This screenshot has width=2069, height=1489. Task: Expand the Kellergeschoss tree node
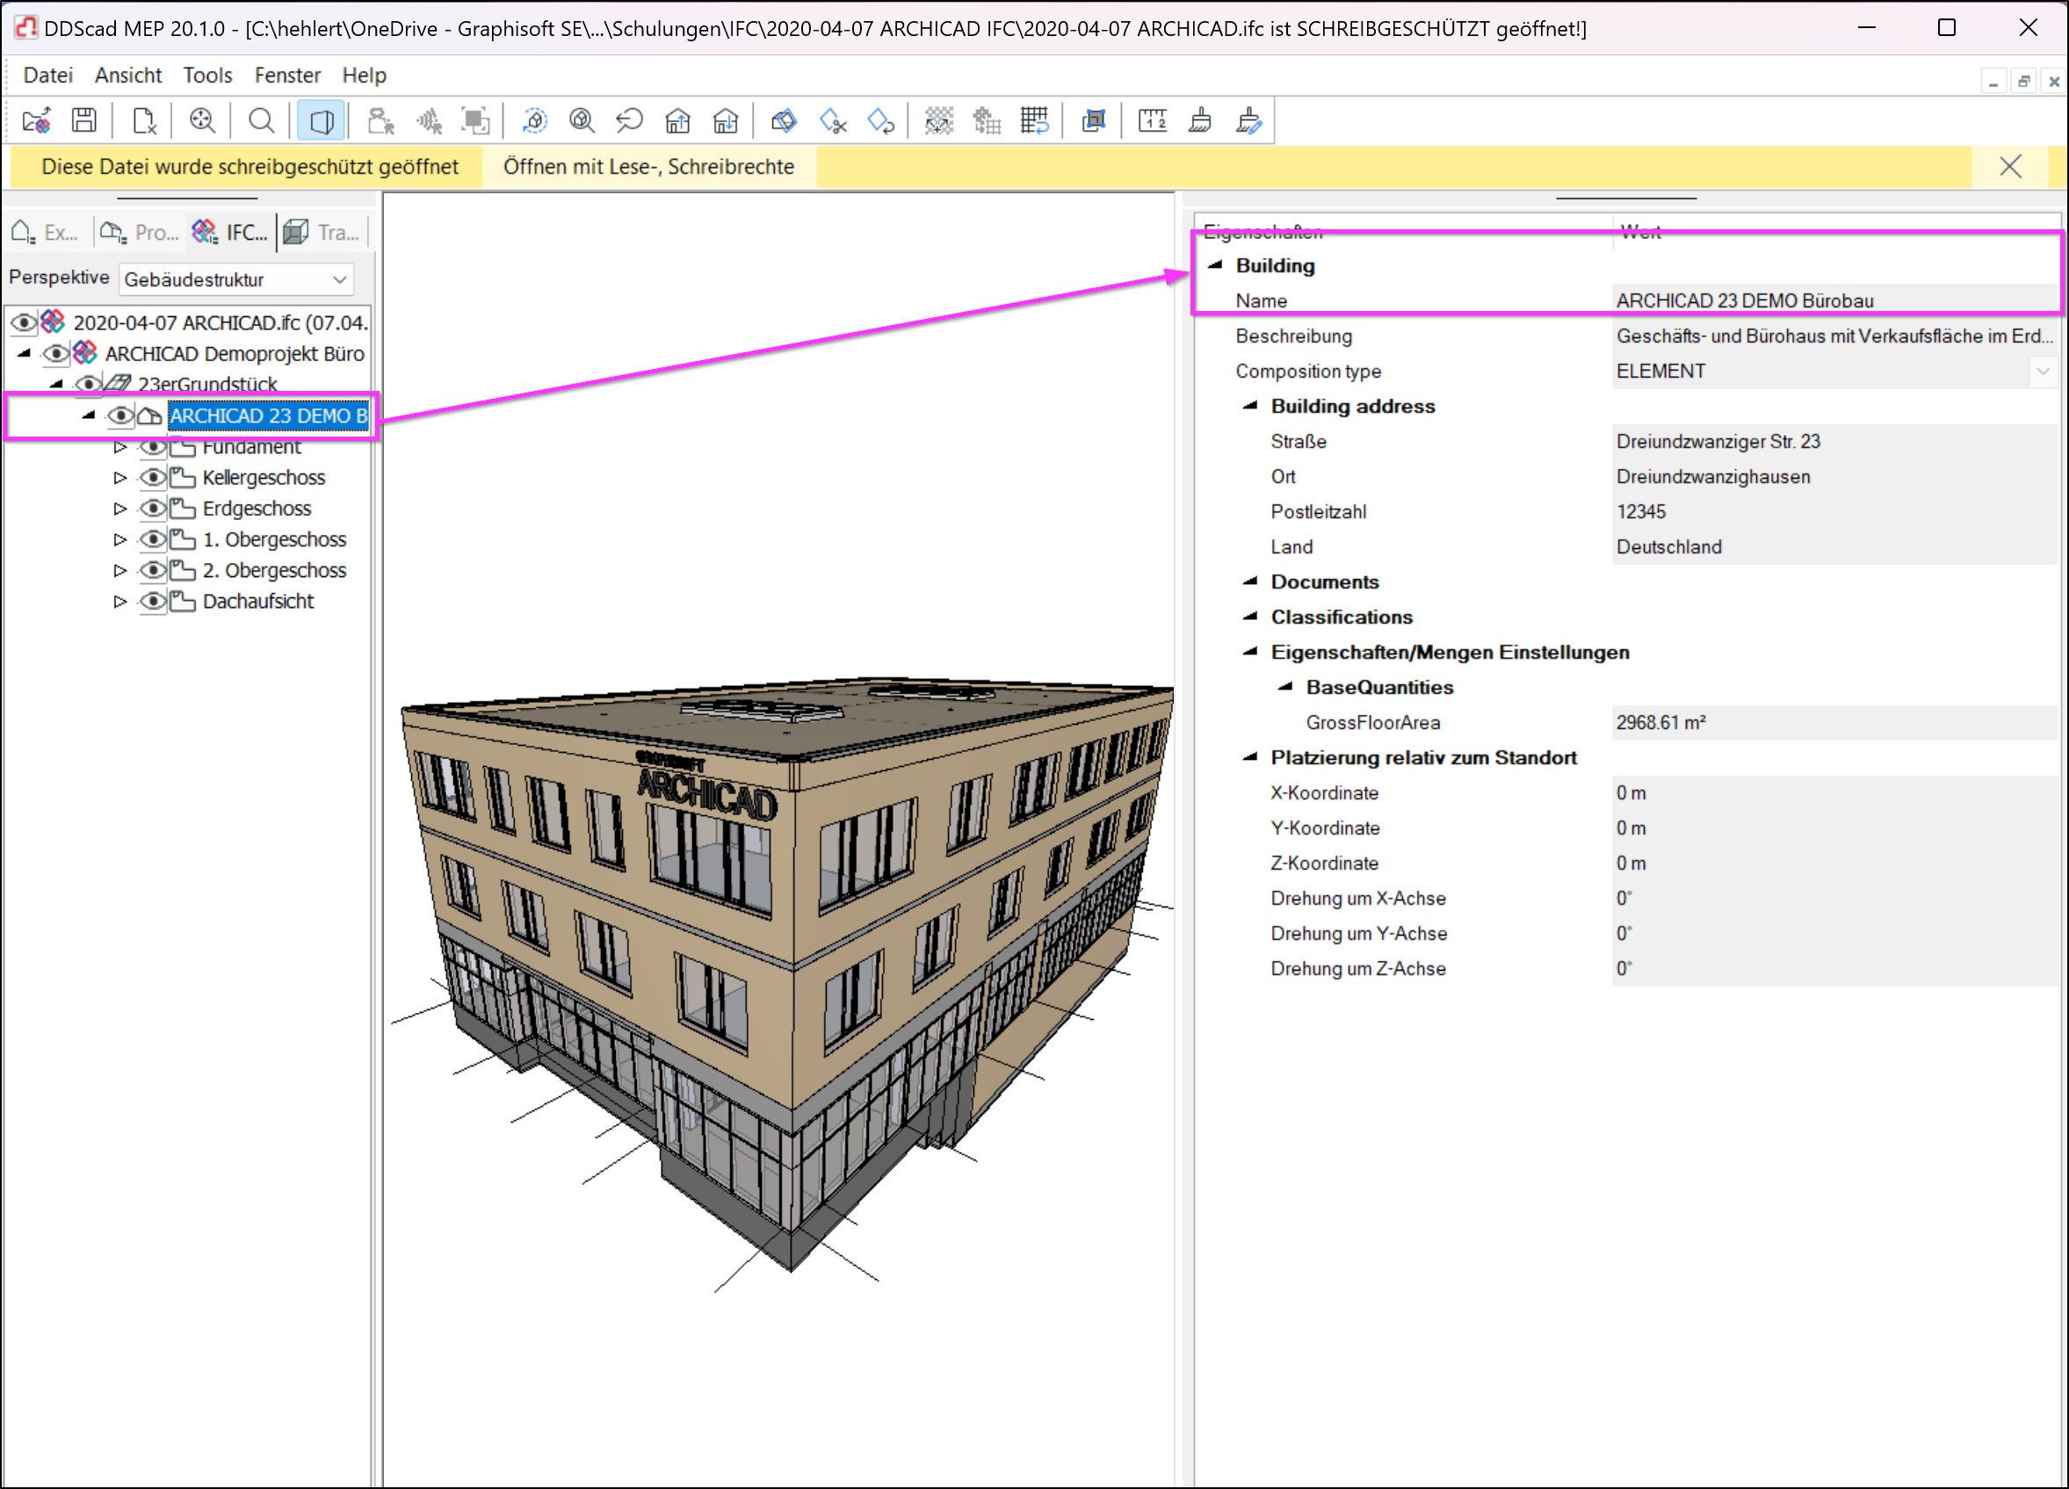click(119, 477)
